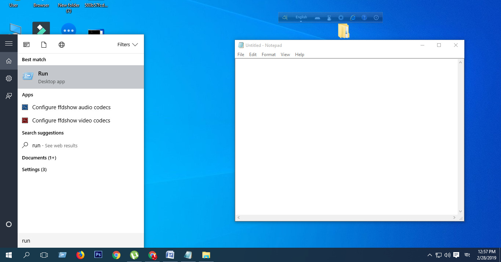Click run See web results suggestion
This screenshot has height=262, width=501.
click(55, 145)
